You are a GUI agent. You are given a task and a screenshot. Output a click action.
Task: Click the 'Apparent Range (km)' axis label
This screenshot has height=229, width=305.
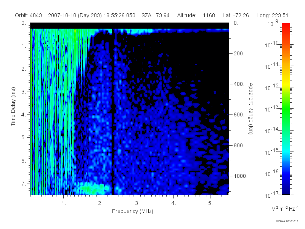tap(251, 108)
